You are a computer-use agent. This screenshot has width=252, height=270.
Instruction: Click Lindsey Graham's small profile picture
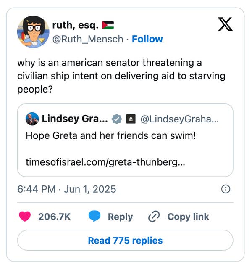tap(32, 119)
